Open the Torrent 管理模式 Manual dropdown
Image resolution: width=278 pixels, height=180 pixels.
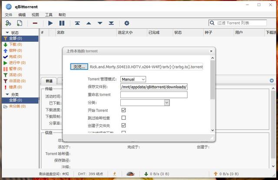coord(133,79)
